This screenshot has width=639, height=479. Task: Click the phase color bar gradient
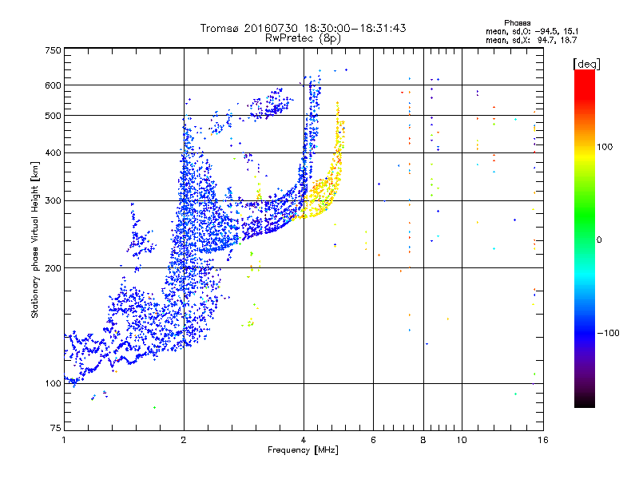585,239
